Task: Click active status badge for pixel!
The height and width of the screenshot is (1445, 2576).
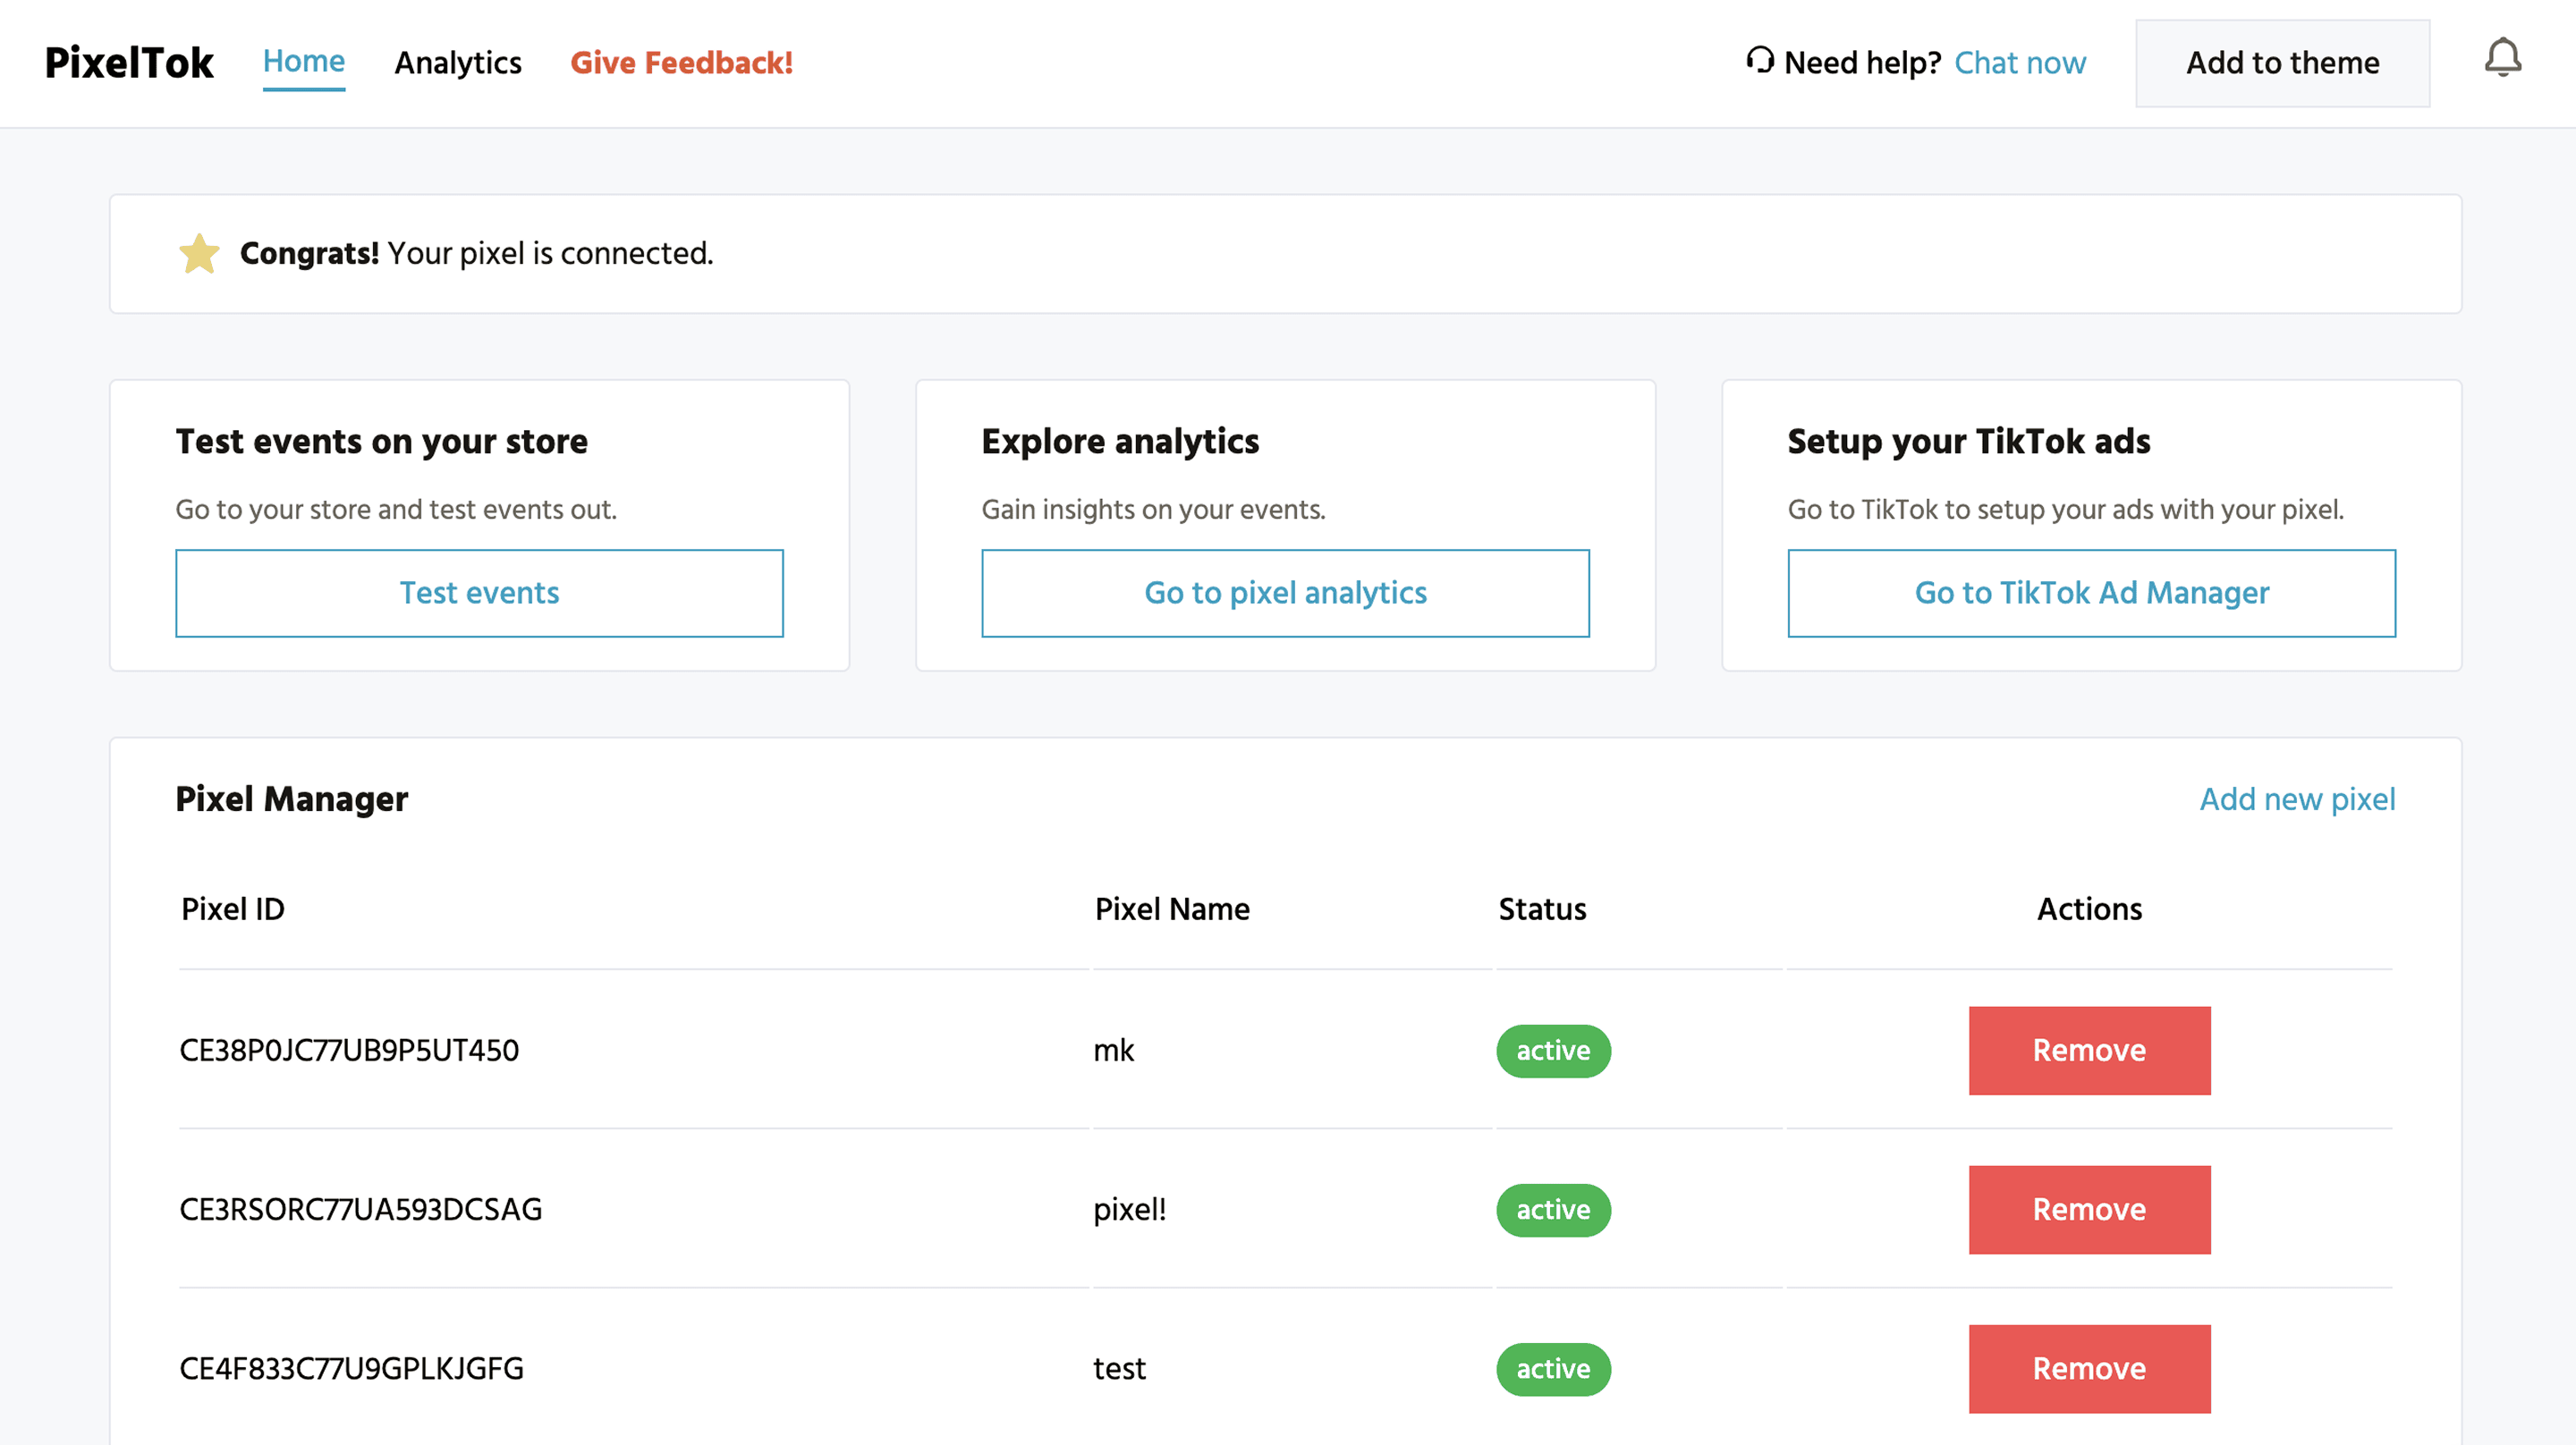Action: click(x=1554, y=1210)
